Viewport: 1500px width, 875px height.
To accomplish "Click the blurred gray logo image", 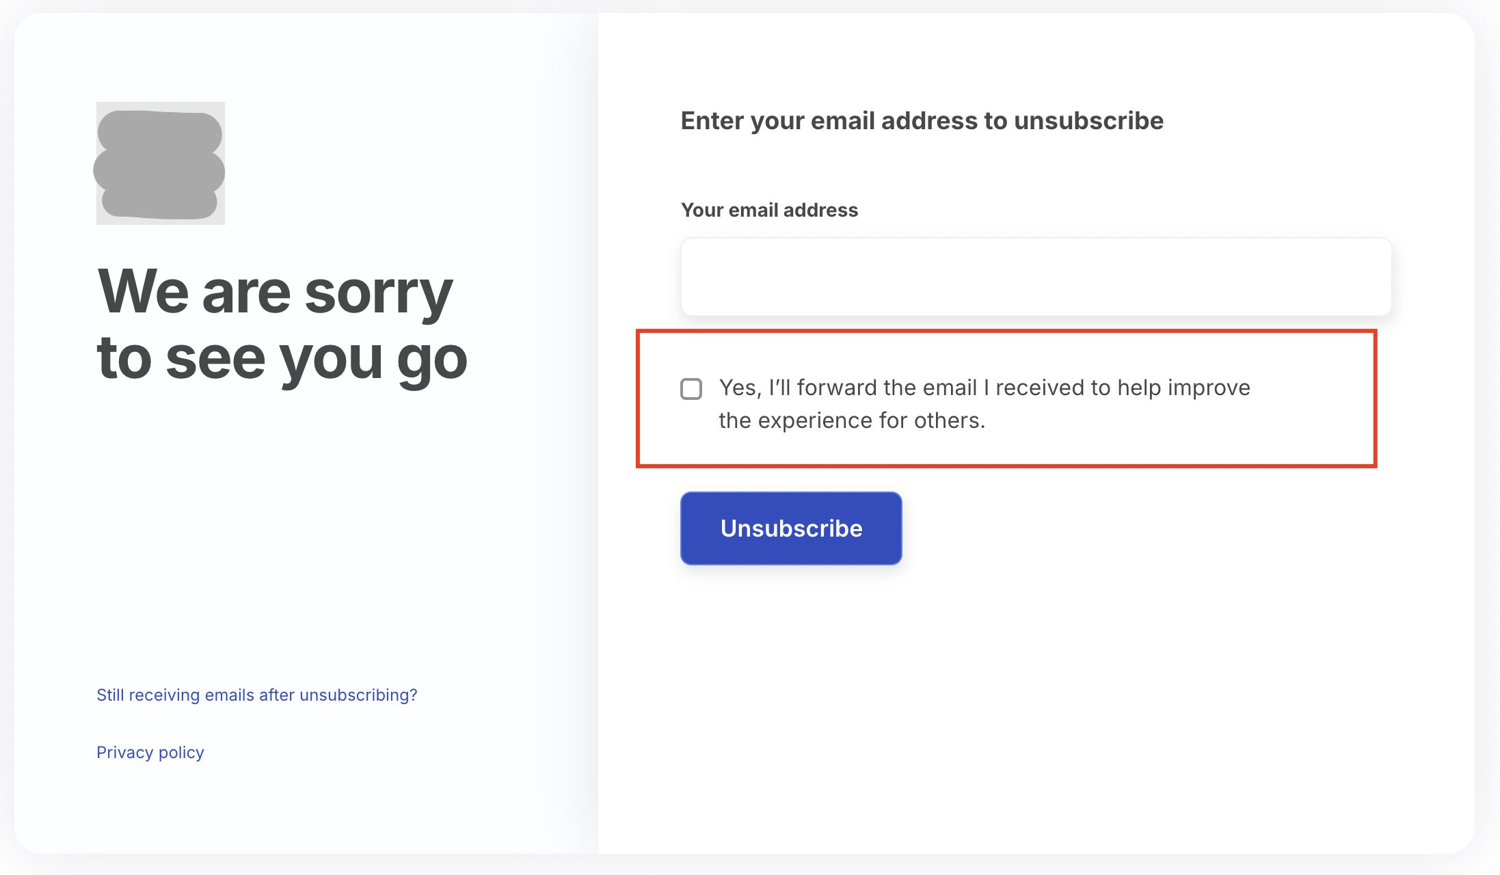I will point(160,163).
